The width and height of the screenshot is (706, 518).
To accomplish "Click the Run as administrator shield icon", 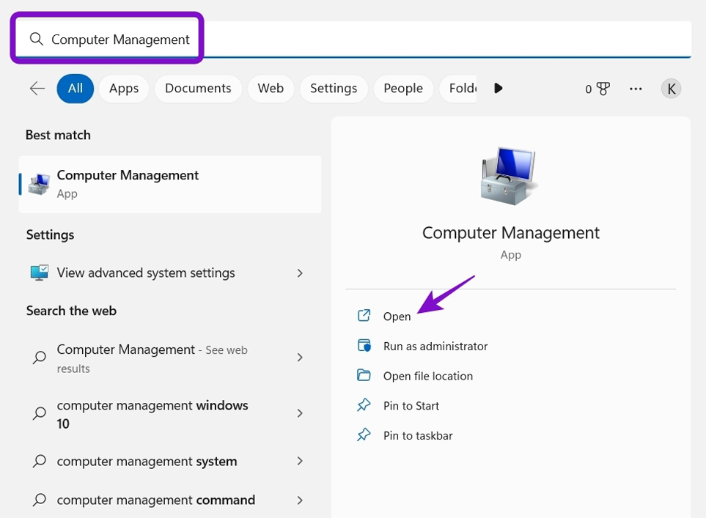I will 364,346.
